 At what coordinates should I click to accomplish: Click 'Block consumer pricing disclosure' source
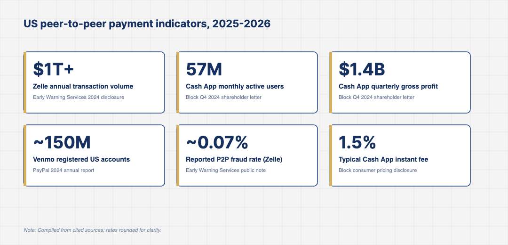tap(378, 170)
